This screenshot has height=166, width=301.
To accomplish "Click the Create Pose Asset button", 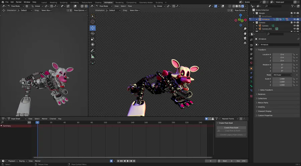I will tap(231, 128).
